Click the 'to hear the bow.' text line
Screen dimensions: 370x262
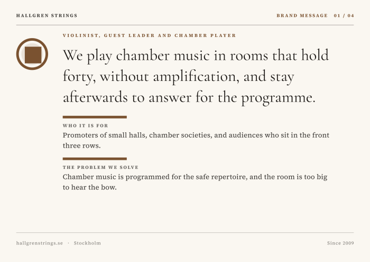tap(90, 187)
